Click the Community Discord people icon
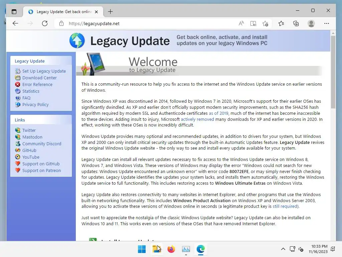Screen dimensions: 342x257 tap(18, 144)
